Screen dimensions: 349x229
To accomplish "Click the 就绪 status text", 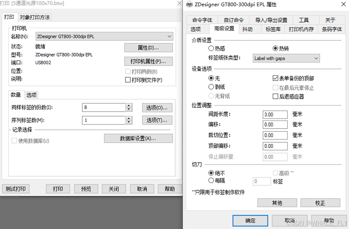I will (x=40, y=46).
